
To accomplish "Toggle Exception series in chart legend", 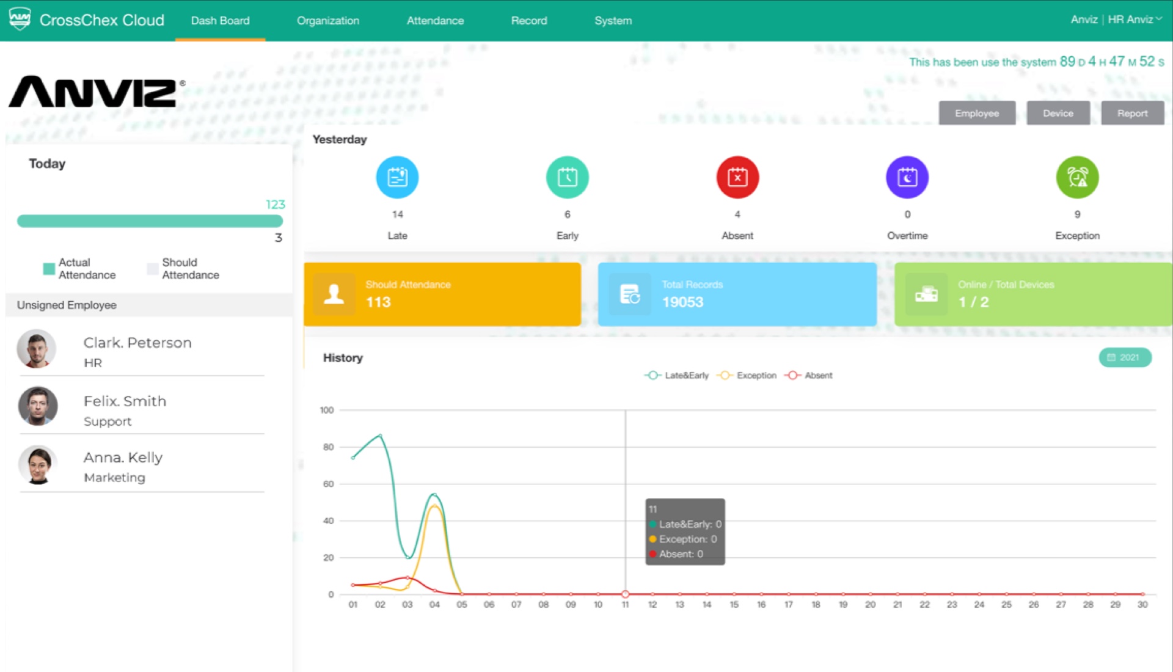I will click(747, 375).
